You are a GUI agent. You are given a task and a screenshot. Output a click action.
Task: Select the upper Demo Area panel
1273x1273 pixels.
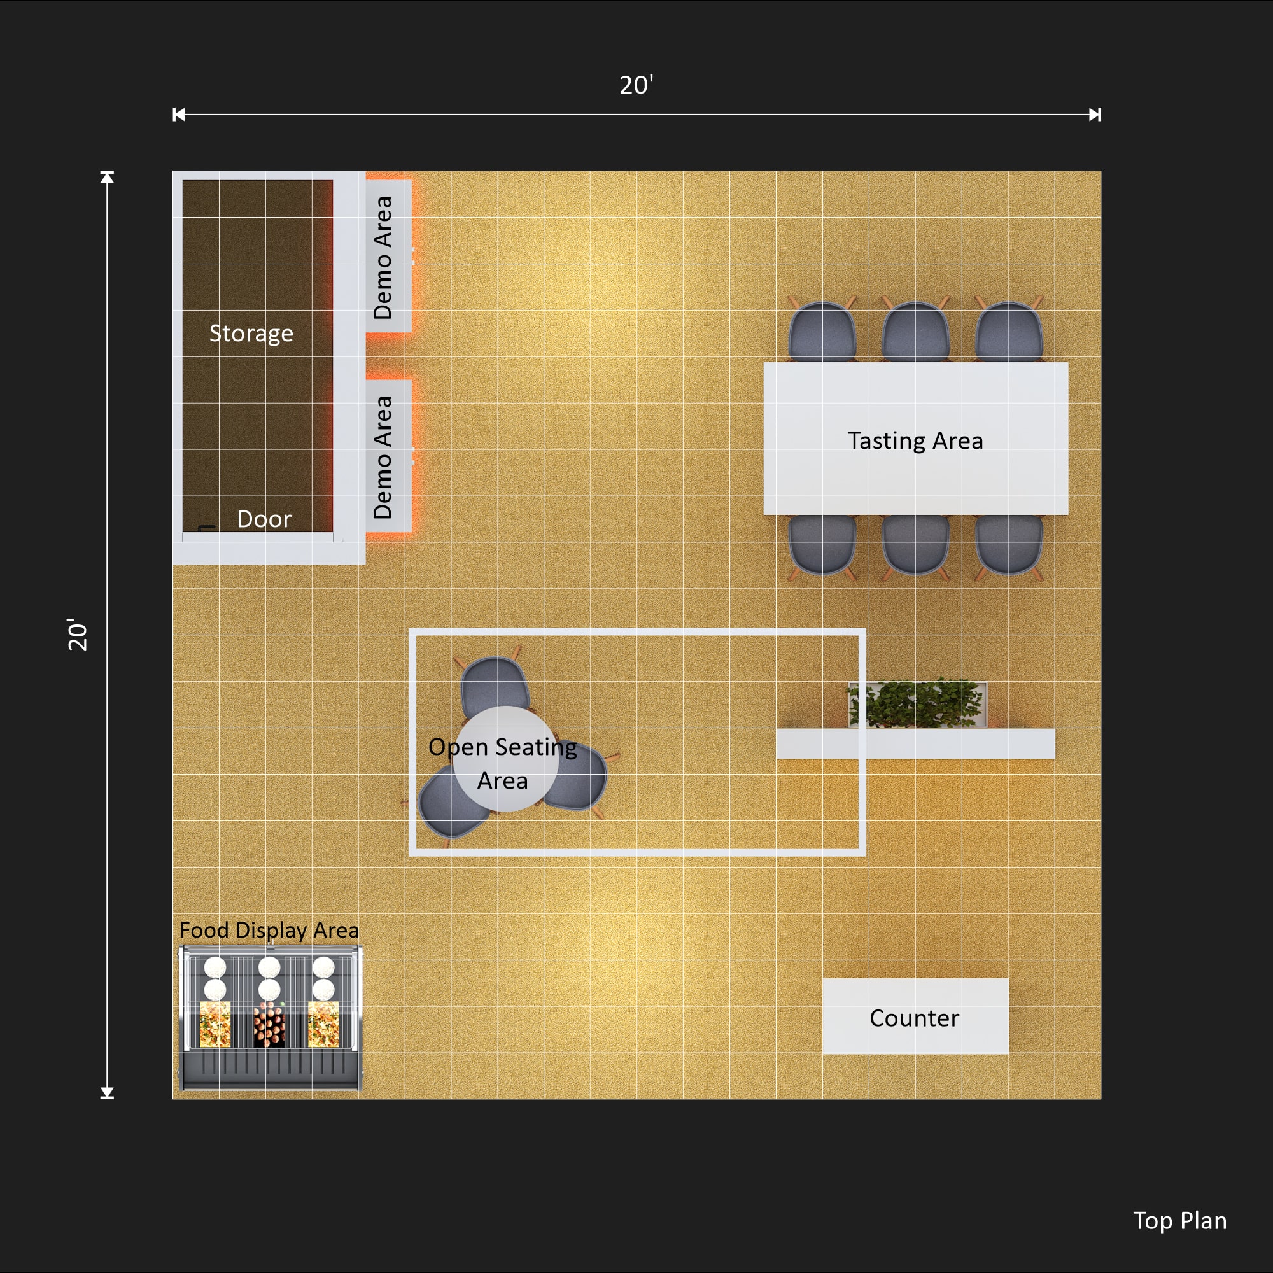click(388, 257)
